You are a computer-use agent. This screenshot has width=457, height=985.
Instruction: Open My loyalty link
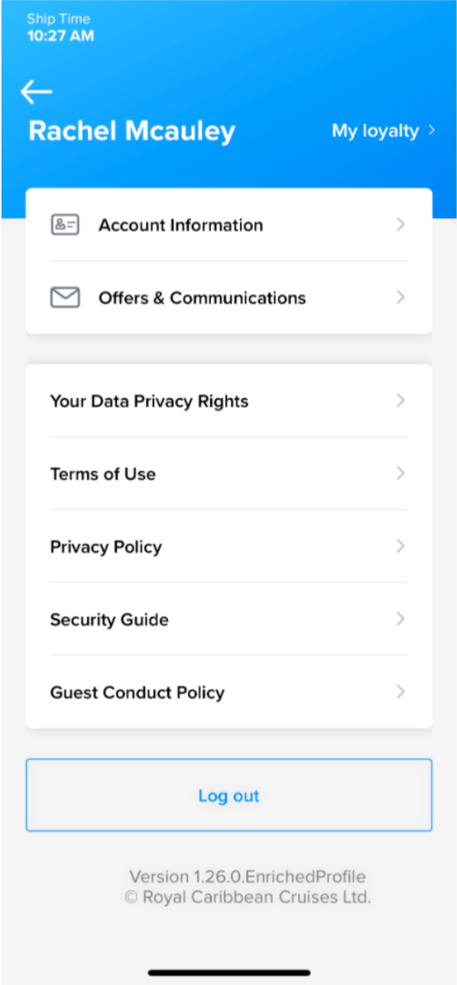coord(375,131)
